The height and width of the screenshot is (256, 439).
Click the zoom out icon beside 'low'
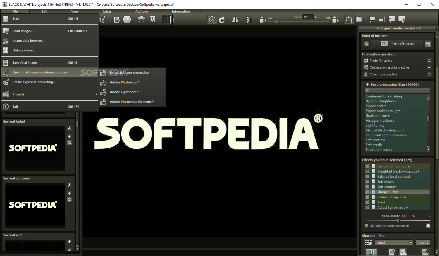pos(263,19)
